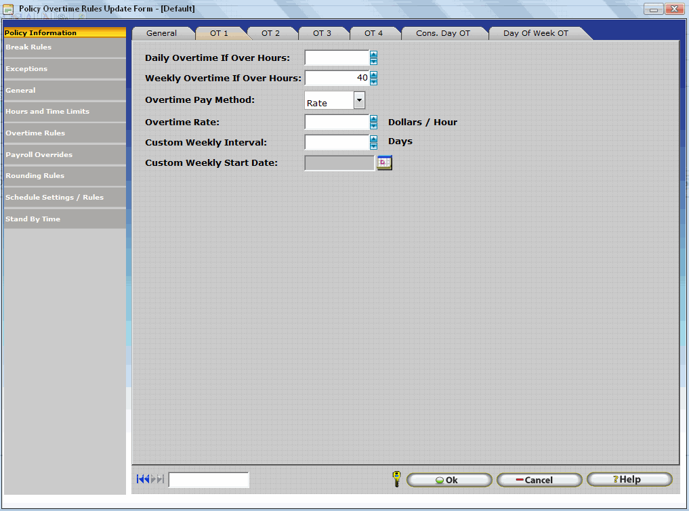Viewport: 689px width, 511px height.
Task: Decrease Weekly Overtime If Over Hours value
Action: 373,82
